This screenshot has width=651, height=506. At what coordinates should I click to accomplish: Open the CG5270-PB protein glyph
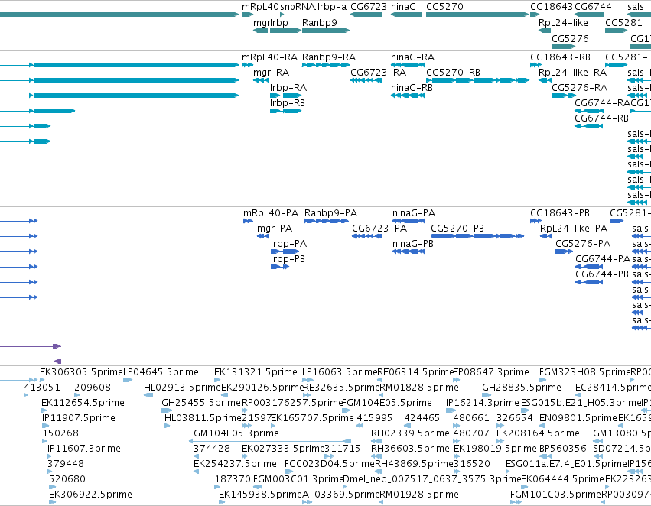(x=477, y=236)
